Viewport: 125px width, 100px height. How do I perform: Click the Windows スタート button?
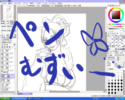click(5, 98)
